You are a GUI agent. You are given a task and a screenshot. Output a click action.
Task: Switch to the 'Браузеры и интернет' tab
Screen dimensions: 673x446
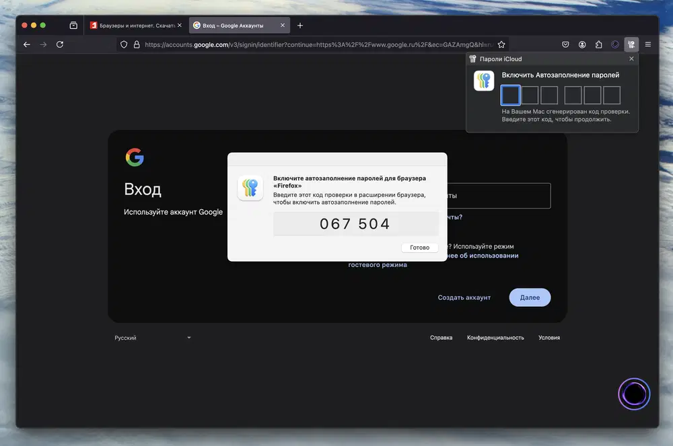[x=136, y=26]
